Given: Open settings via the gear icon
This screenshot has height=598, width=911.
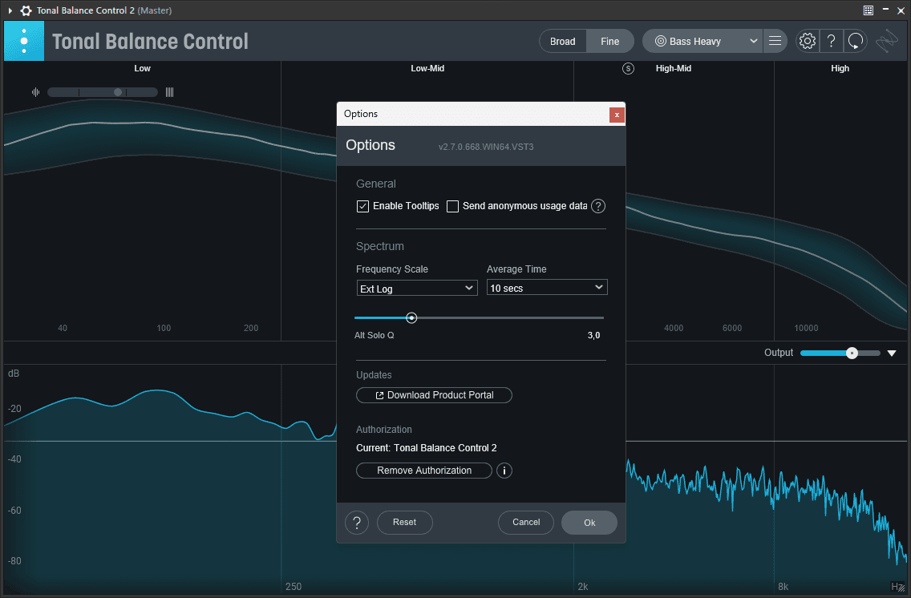Looking at the screenshot, I should tap(807, 41).
